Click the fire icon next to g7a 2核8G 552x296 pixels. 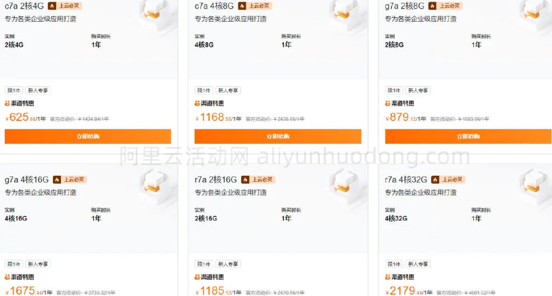(432, 6)
